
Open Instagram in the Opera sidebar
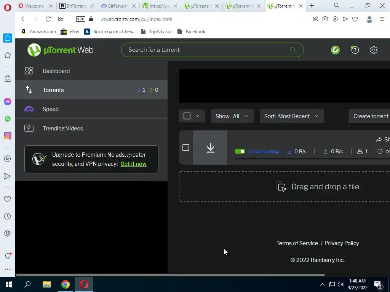pos(8,136)
